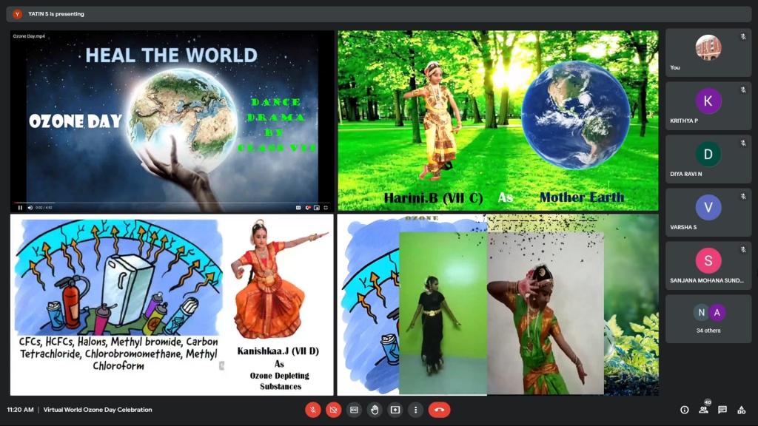This screenshot has height=426, width=758.
Task: Open the Activities panel icon
Action: click(742, 410)
